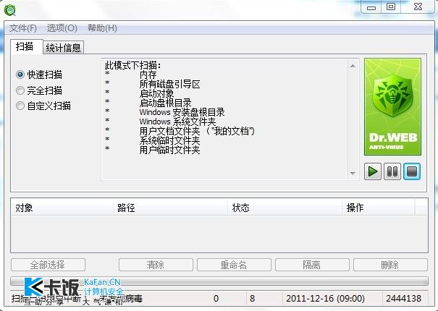This screenshot has width=438, height=311.
Task: Sort by the 对象 column header
Action: [62, 208]
